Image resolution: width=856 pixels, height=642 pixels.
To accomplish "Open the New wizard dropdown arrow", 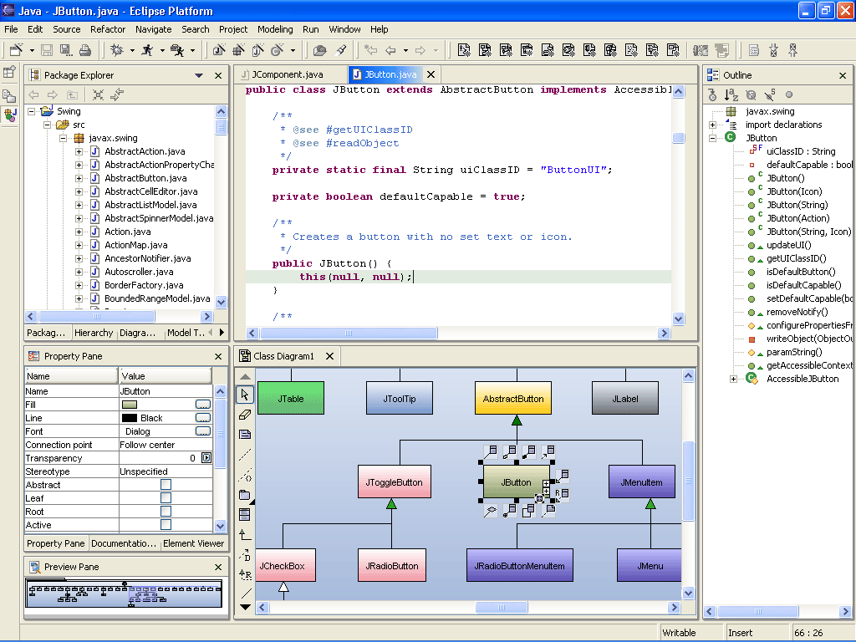I will (x=32, y=51).
